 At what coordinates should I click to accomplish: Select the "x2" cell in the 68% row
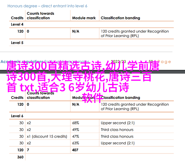(x=29, y=123)
